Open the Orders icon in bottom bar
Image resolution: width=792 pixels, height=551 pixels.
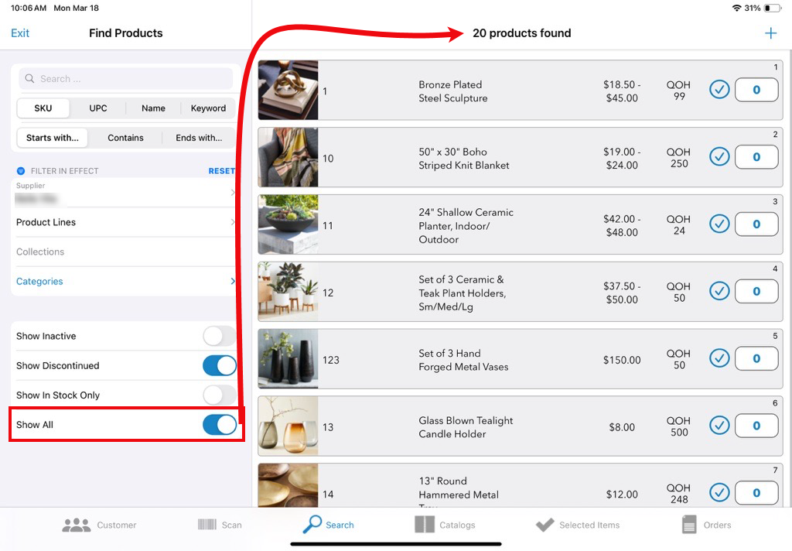(x=689, y=525)
